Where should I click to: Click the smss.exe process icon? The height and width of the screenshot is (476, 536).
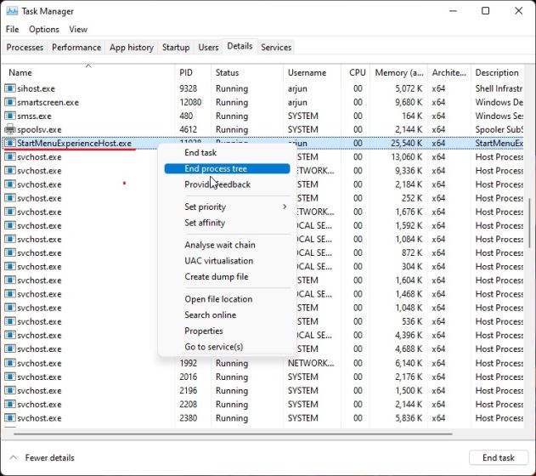point(10,116)
